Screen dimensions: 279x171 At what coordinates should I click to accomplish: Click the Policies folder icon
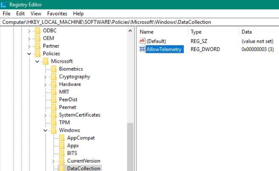[38, 54]
